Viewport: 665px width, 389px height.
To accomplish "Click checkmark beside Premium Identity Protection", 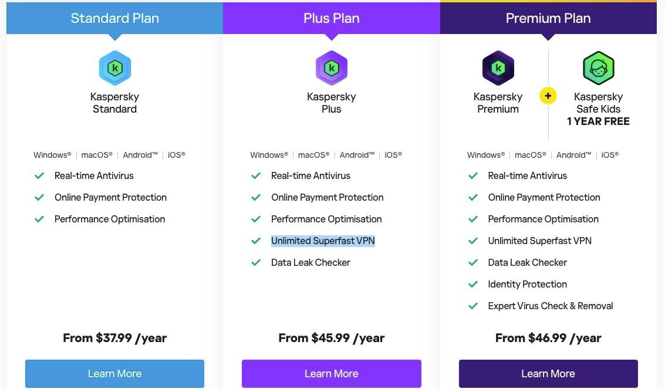I will pos(473,284).
